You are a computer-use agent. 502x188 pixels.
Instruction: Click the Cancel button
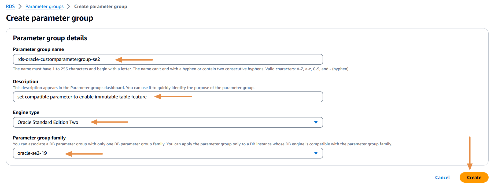tap(442, 178)
